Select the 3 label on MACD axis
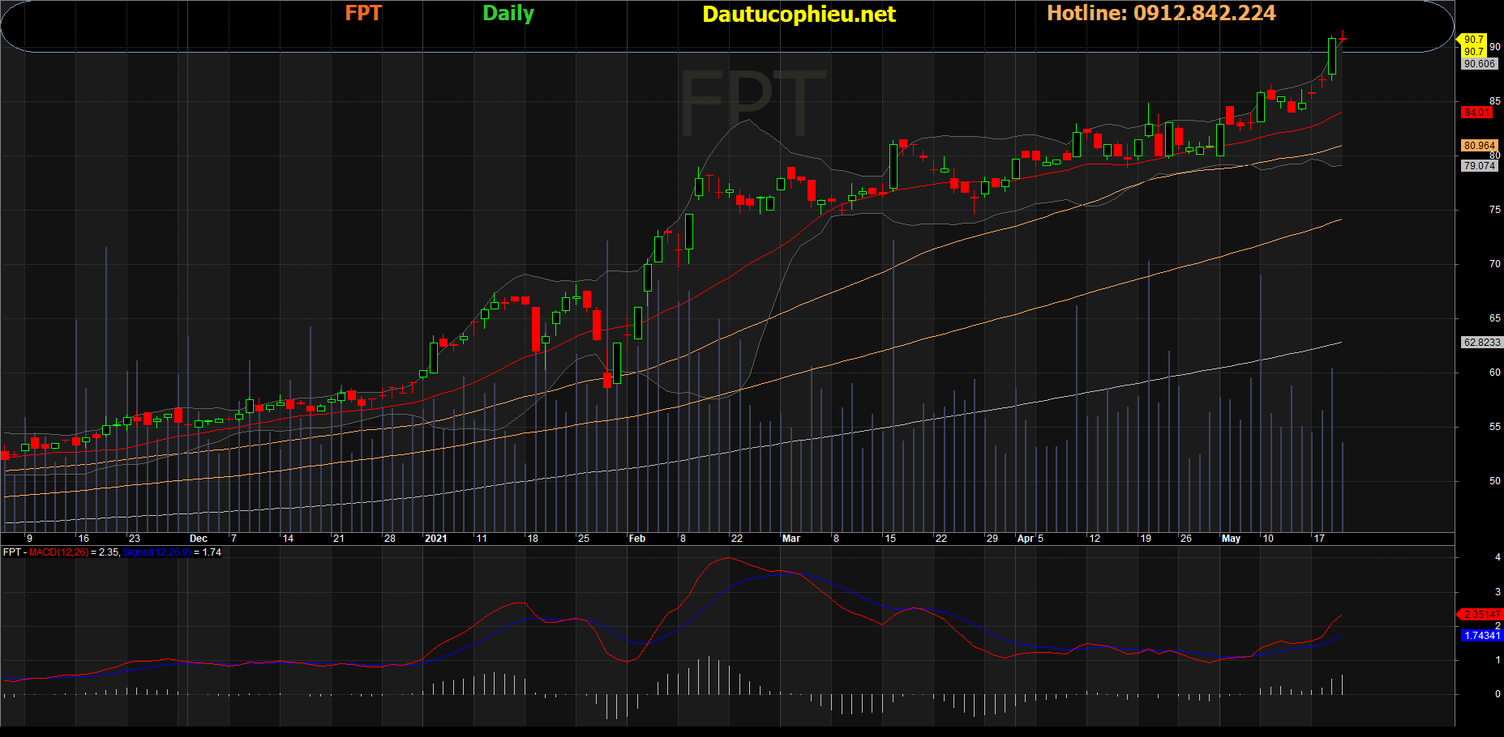Screen dimensions: 1504x737 (x=1498, y=592)
